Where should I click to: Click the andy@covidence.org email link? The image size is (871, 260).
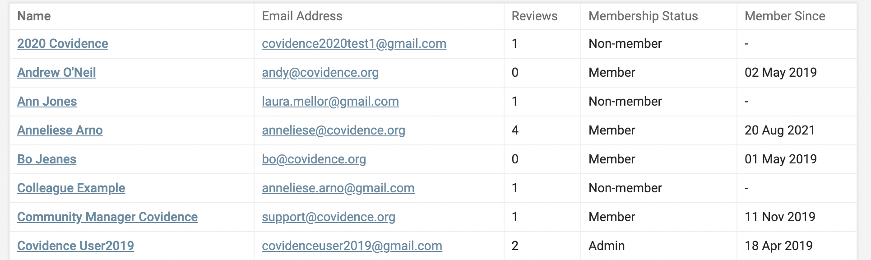point(320,73)
